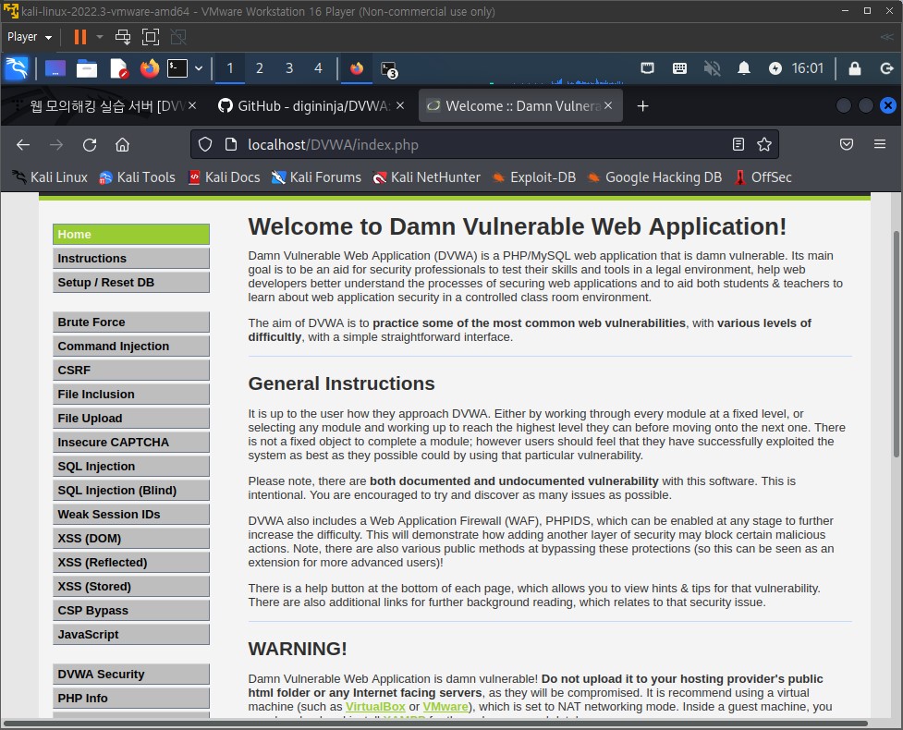The height and width of the screenshot is (730, 903).
Task: Enter VMware full screen mode
Action: point(151,37)
